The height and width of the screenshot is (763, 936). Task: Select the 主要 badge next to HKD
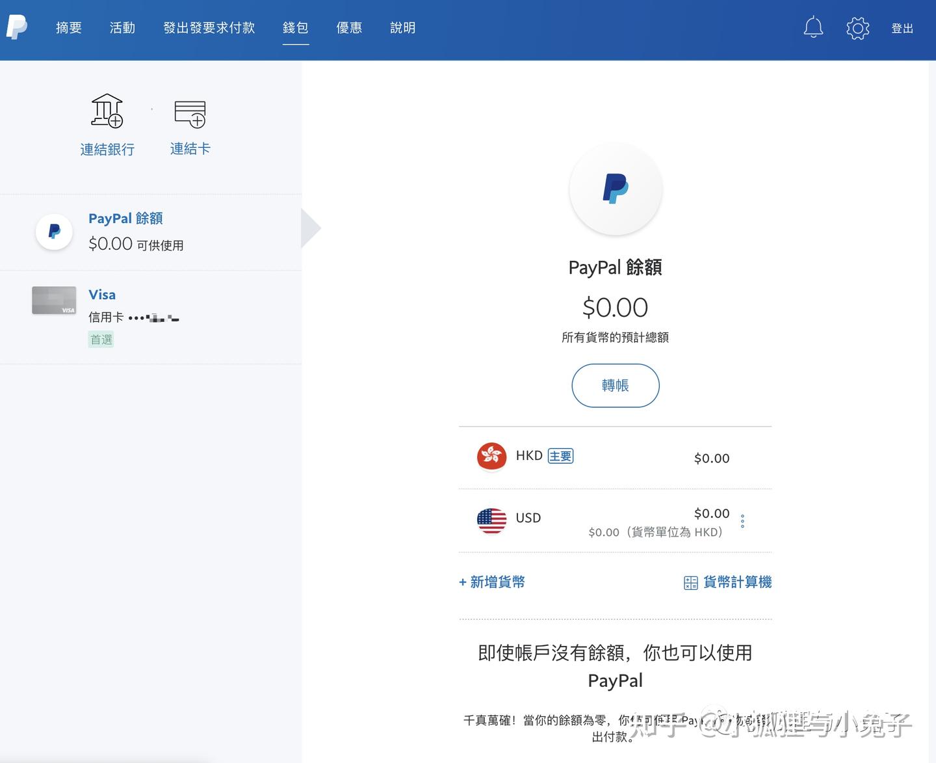click(560, 456)
